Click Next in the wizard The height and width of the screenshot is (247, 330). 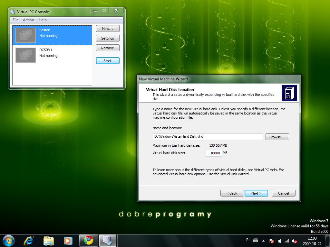[256, 193]
